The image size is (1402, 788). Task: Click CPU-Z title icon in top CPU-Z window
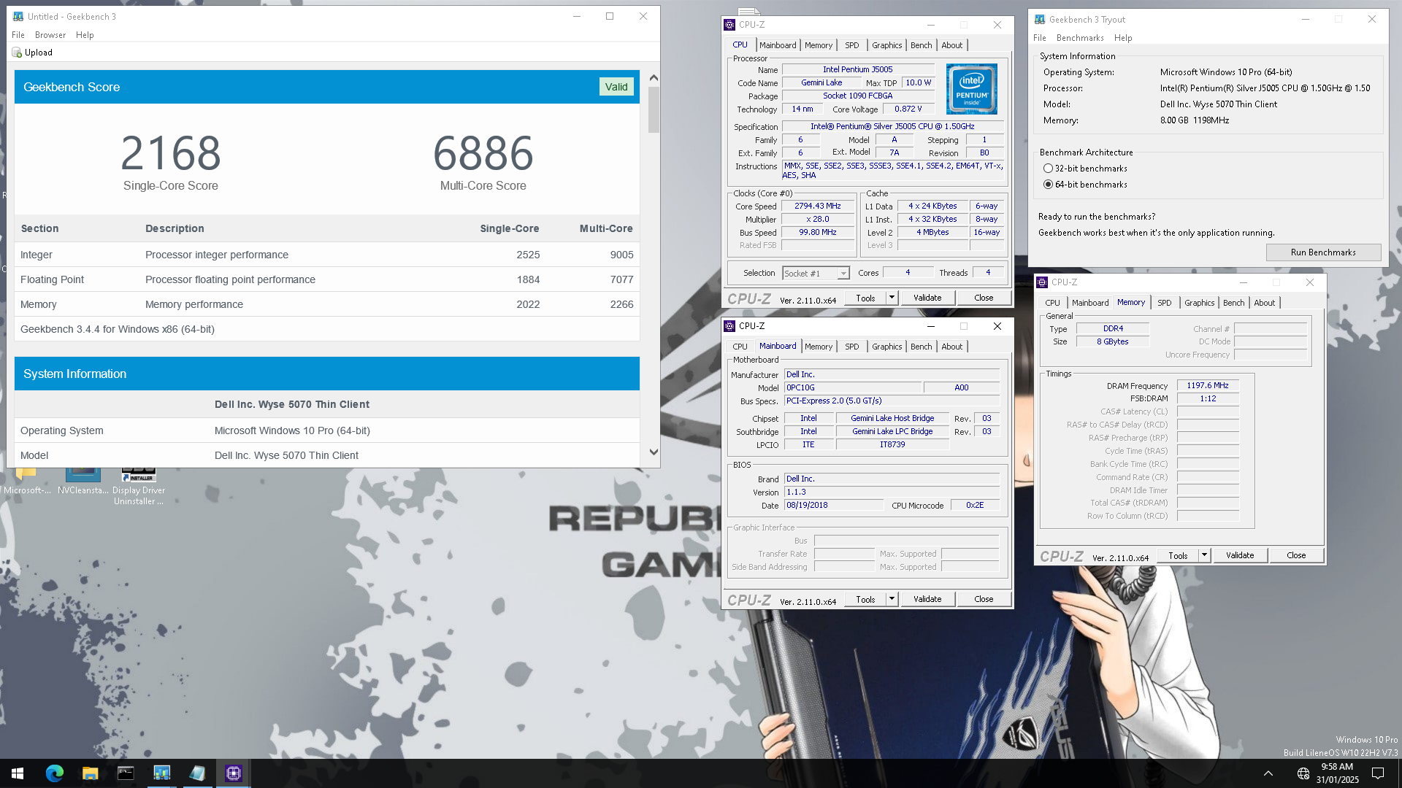[x=729, y=25]
